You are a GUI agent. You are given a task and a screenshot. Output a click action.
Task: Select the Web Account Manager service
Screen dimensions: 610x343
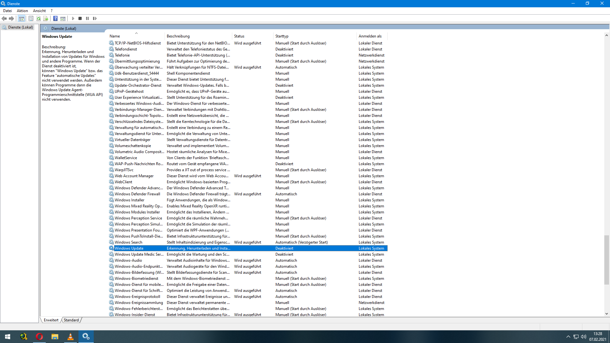tap(248, 176)
